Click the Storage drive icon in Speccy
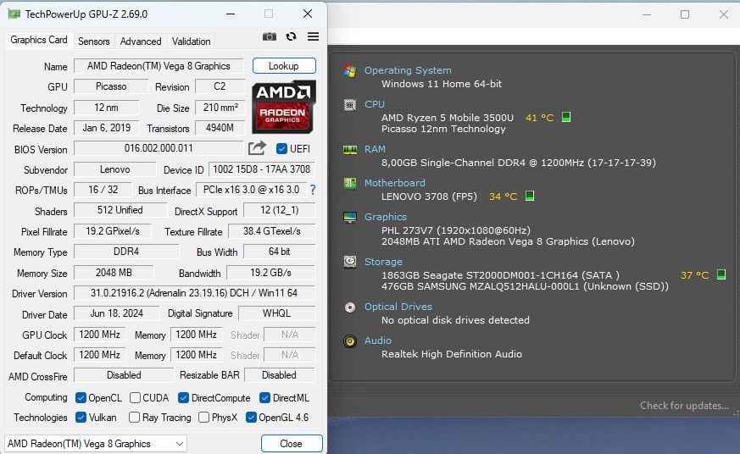Screen dimensions: 740x454 click(350, 262)
